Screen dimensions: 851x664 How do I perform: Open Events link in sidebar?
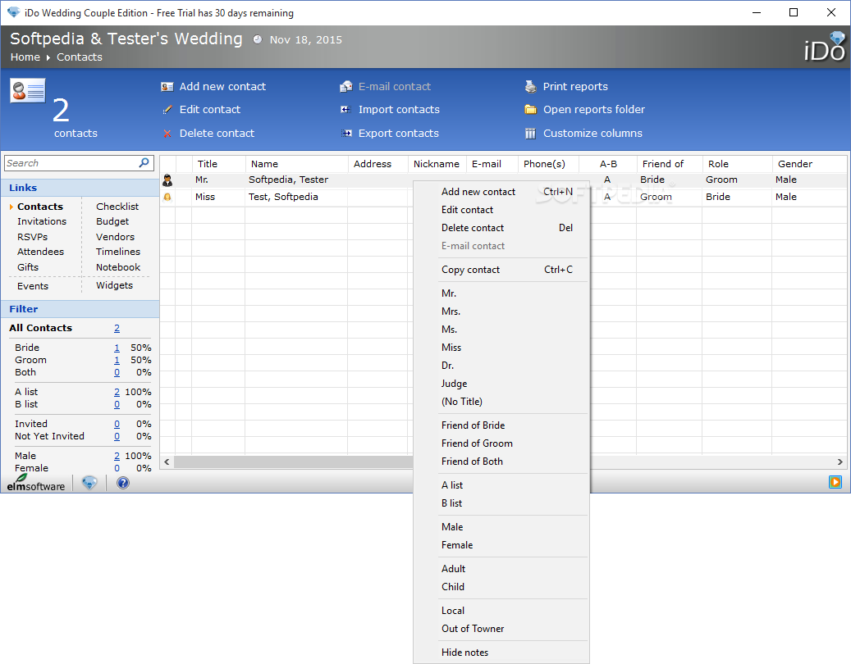pos(33,286)
